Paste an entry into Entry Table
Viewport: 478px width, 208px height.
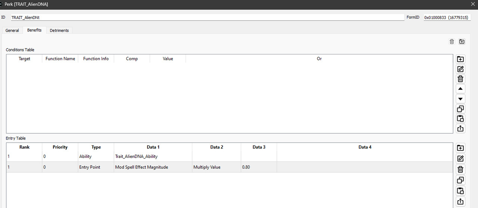point(460,191)
